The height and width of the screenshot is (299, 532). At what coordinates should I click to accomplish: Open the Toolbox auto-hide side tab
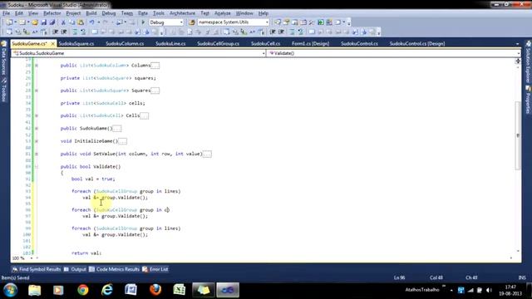point(4,90)
